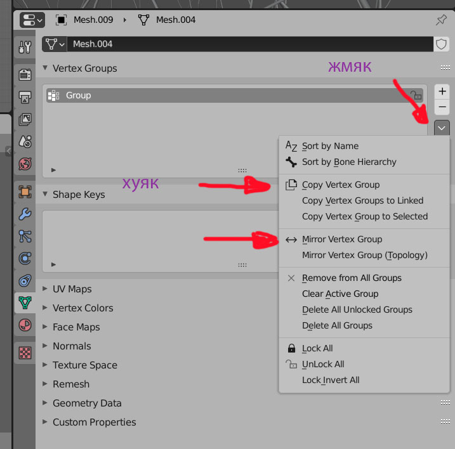Expand the Normals panel
Image resolution: width=455 pixels, height=449 pixels.
[x=45, y=346]
